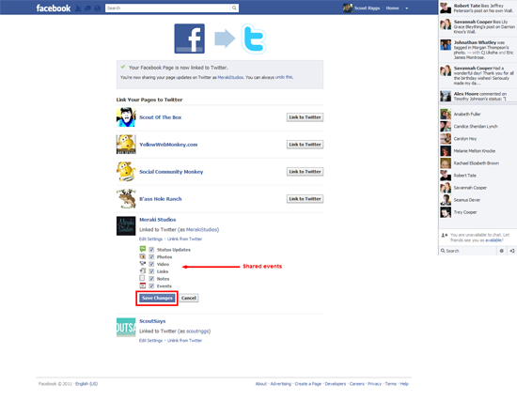The image size is (517, 401).
Task: Open Meraki Studios page link
Action: point(158,220)
